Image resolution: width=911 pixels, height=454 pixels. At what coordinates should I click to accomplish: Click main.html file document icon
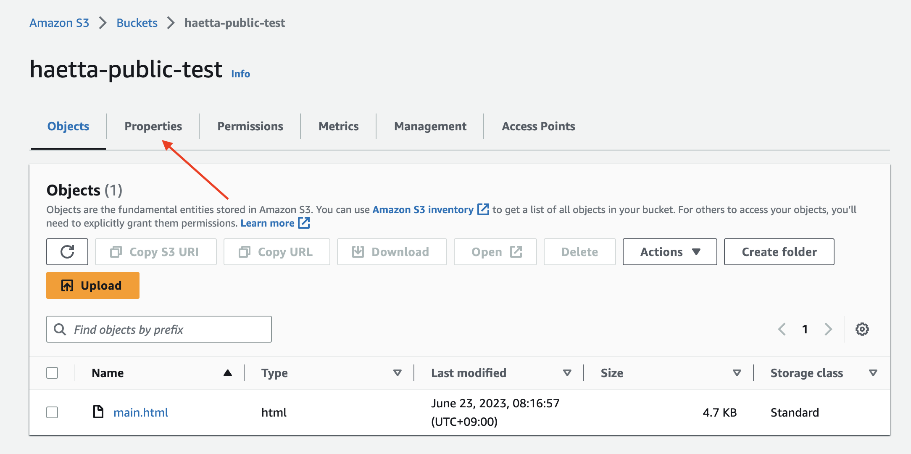(98, 412)
